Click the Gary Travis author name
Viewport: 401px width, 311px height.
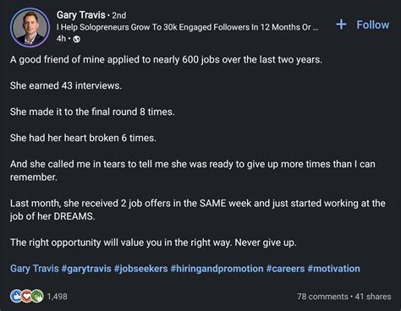pos(80,15)
